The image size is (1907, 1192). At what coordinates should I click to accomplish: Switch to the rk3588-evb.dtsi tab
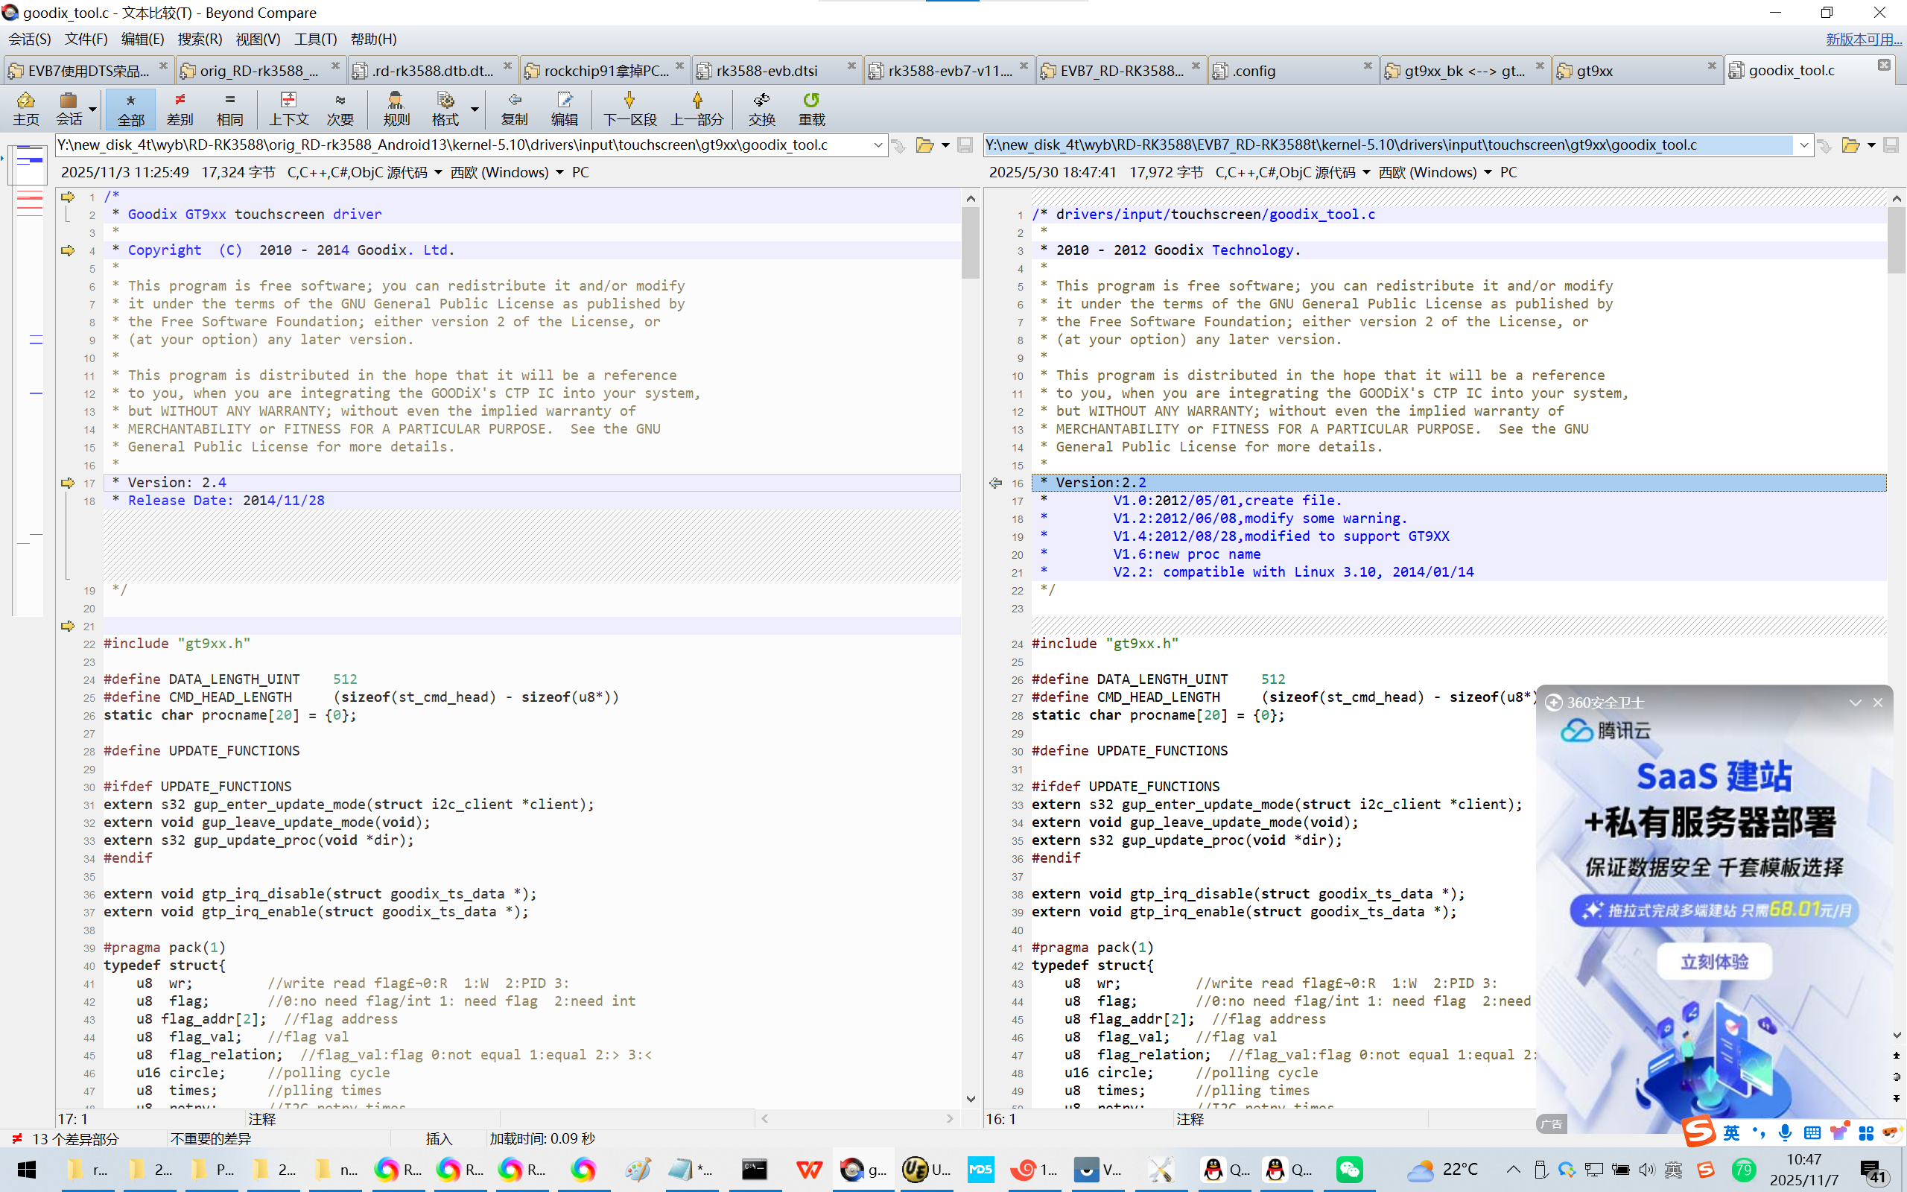point(767,71)
